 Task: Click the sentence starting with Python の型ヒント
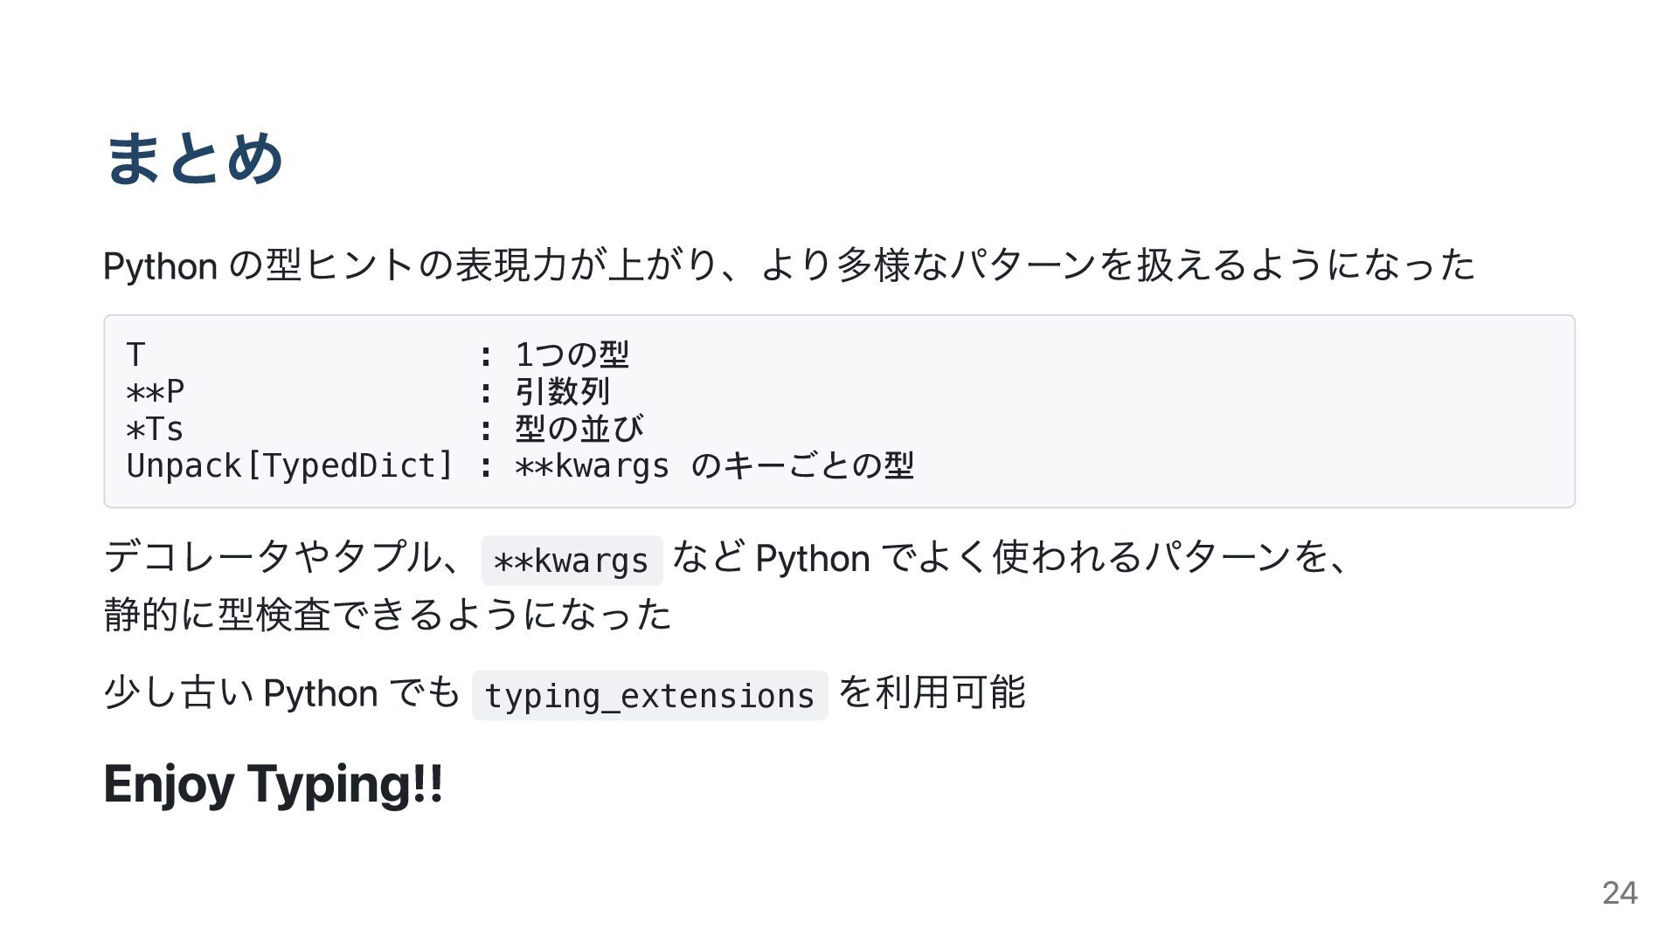[789, 265]
